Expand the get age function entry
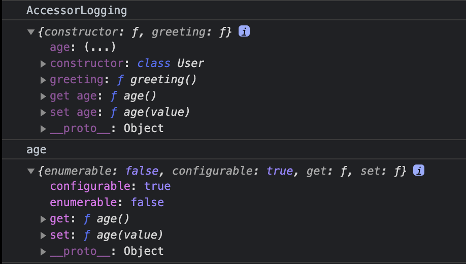The image size is (466, 264). coord(43,96)
